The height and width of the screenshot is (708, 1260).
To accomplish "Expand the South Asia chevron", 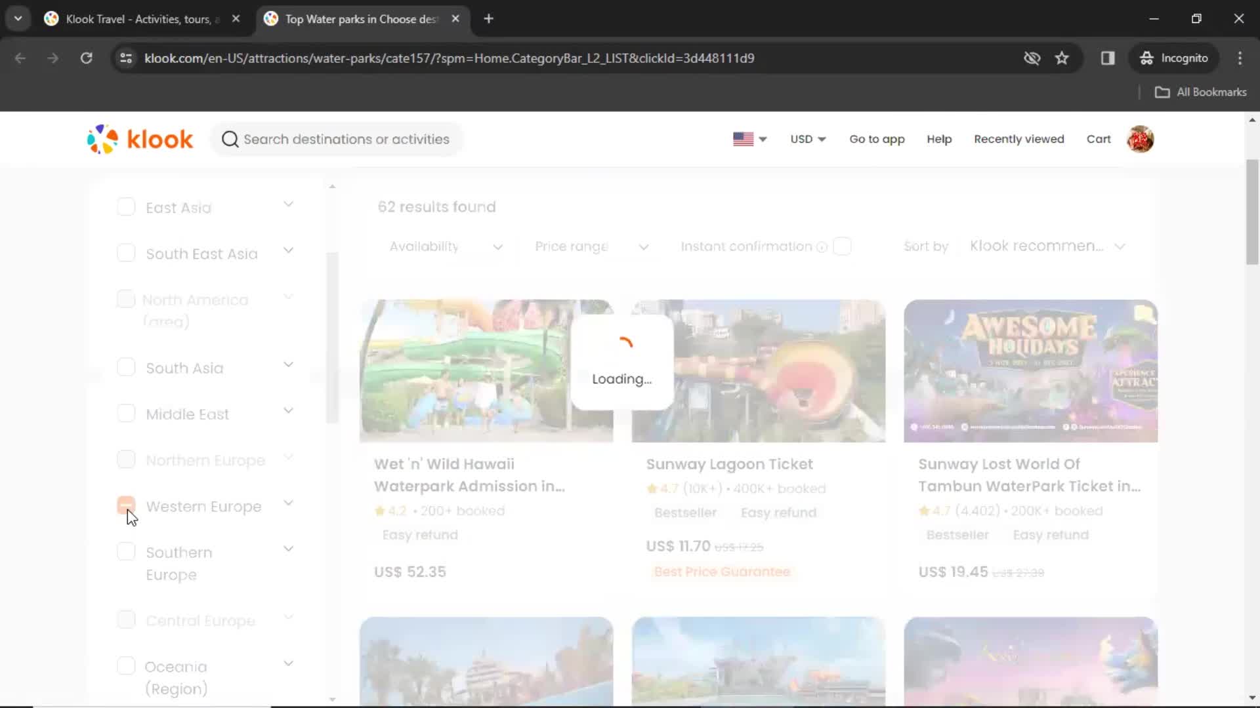I will [x=288, y=364].
